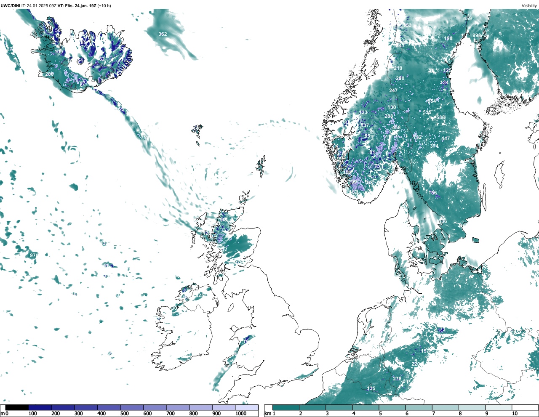Screen dimensions: 539x417
Task: Click the "153" value on the map
Action: [x=407, y=25]
